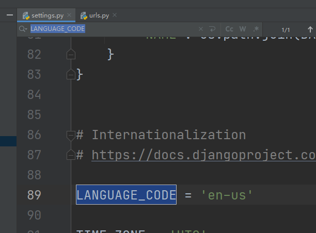316x233 pixels.
Task: Collapse fold marker on line 82
Action: coord(71,54)
